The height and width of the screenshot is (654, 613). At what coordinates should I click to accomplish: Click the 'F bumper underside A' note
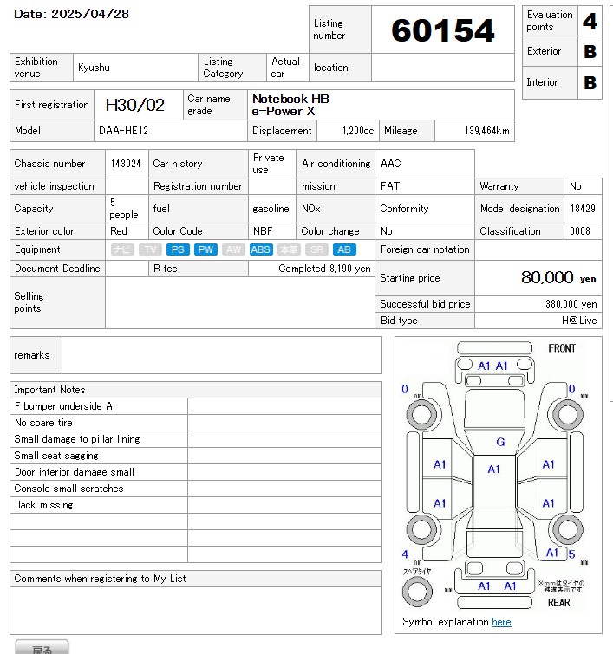click(63, 406)
